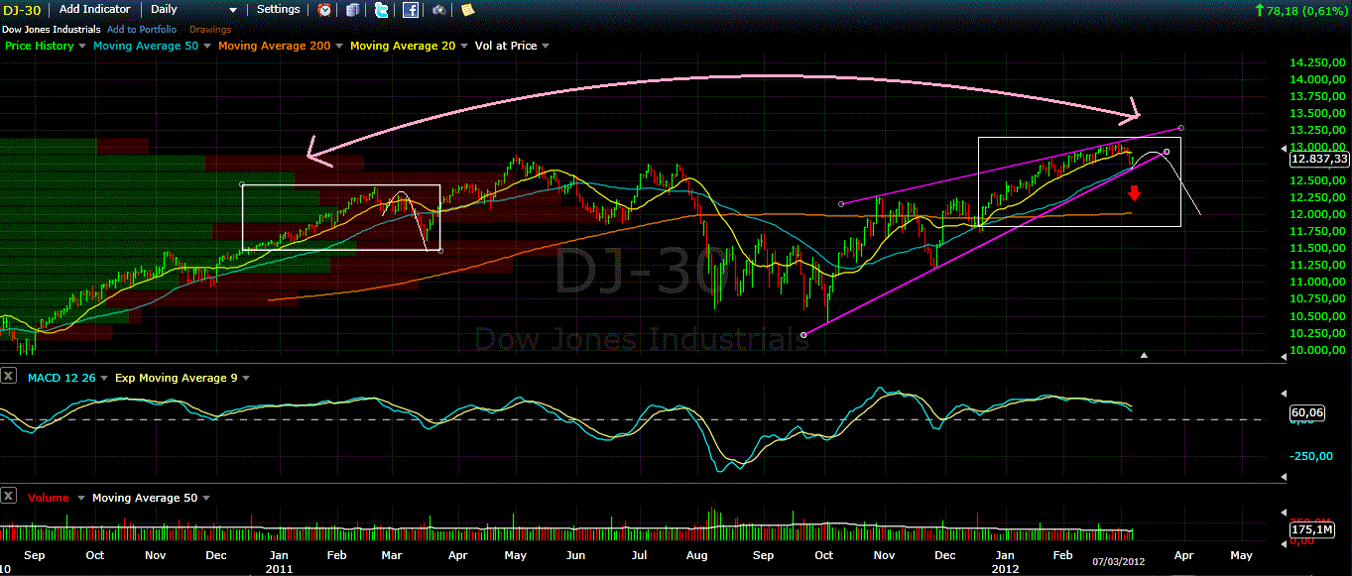Open the Add Indicator menu
This screenshot has width=1352, height=576.
coord(97,9)
